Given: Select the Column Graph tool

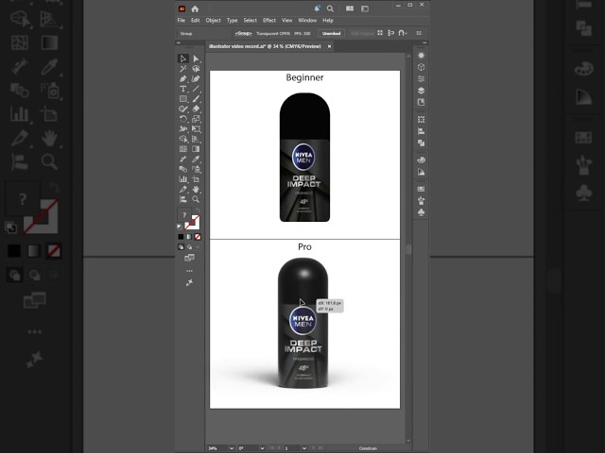Looking at the screenshot, I should point(182,179).
